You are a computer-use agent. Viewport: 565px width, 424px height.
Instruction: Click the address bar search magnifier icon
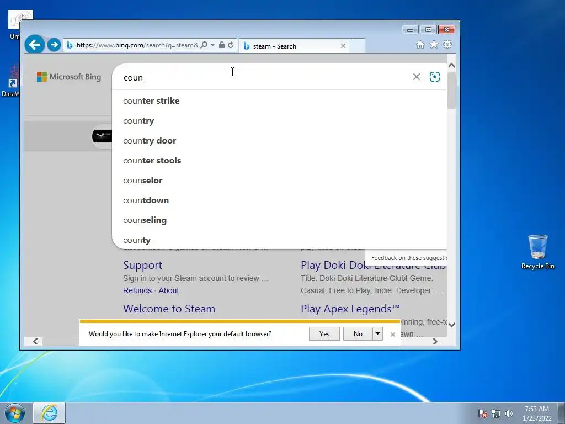coord(204,45)
